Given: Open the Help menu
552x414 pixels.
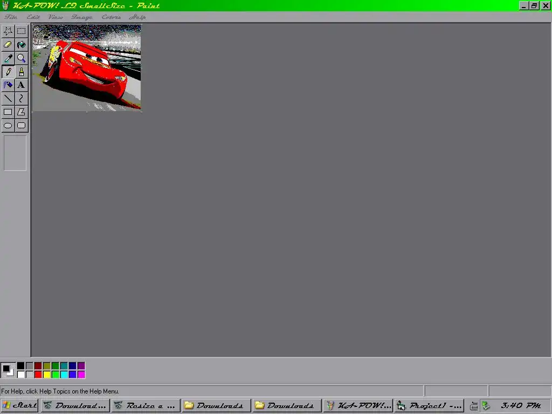Looking at the screenshot, I should tap(137, 17).
